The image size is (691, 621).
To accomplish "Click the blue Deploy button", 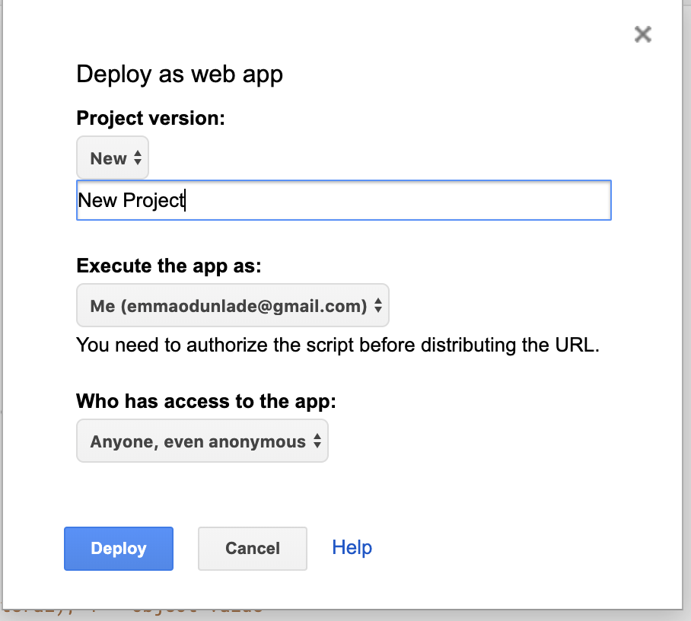I will click(119, 548).
